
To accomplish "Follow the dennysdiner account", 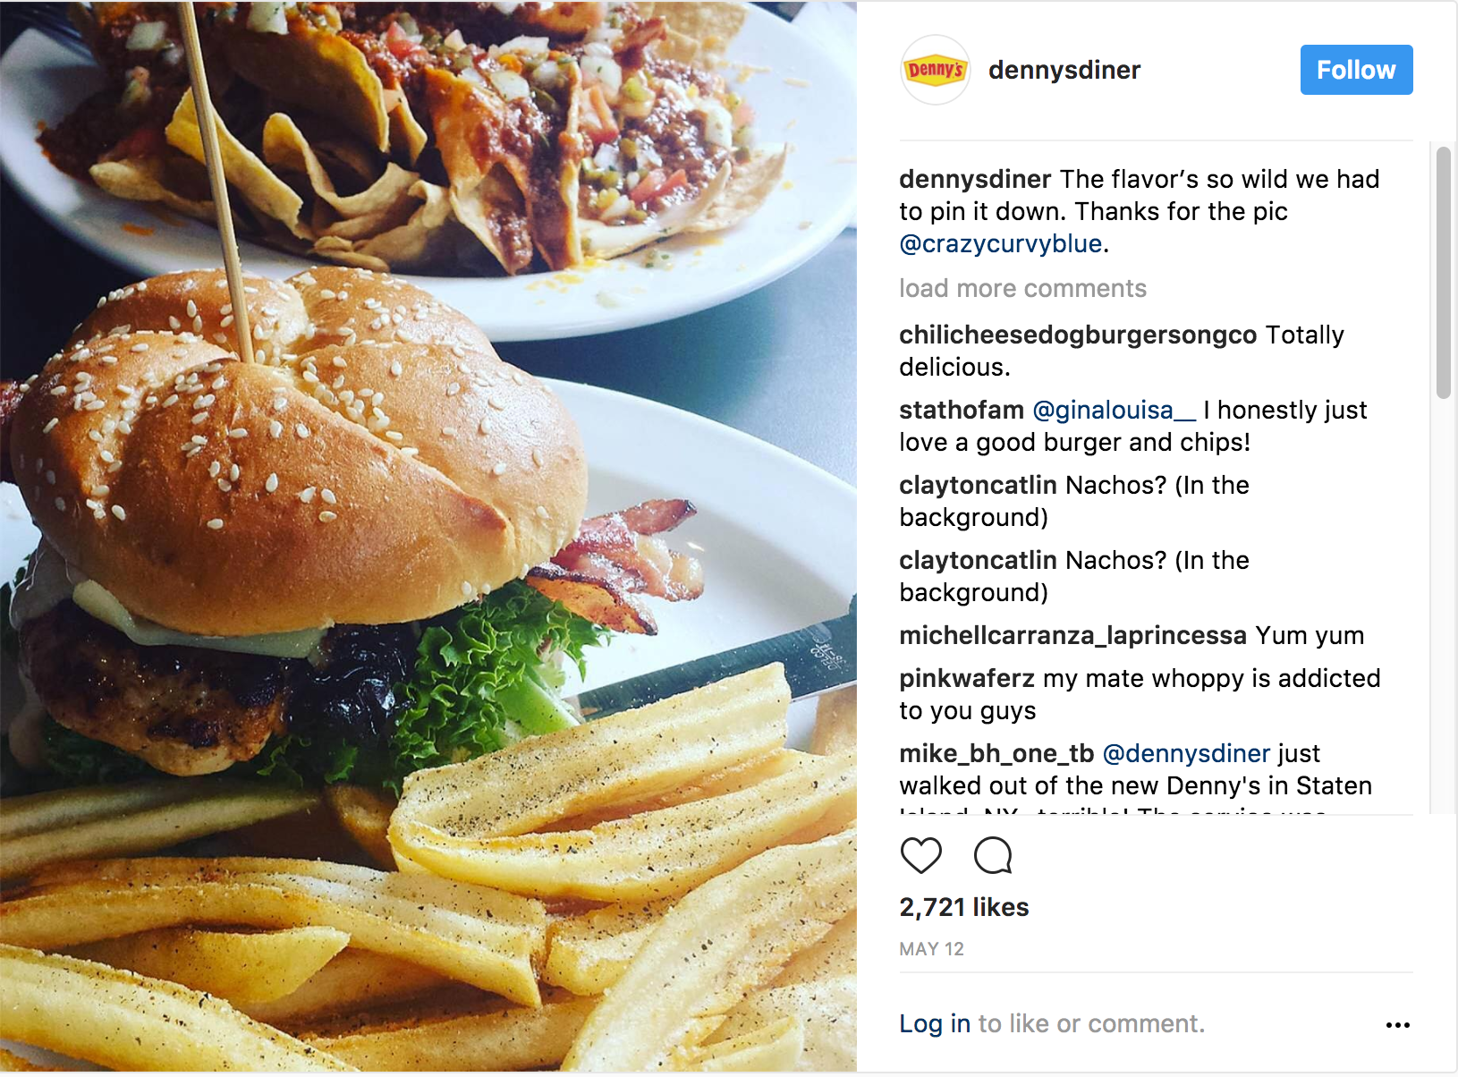I will 1356,70.
